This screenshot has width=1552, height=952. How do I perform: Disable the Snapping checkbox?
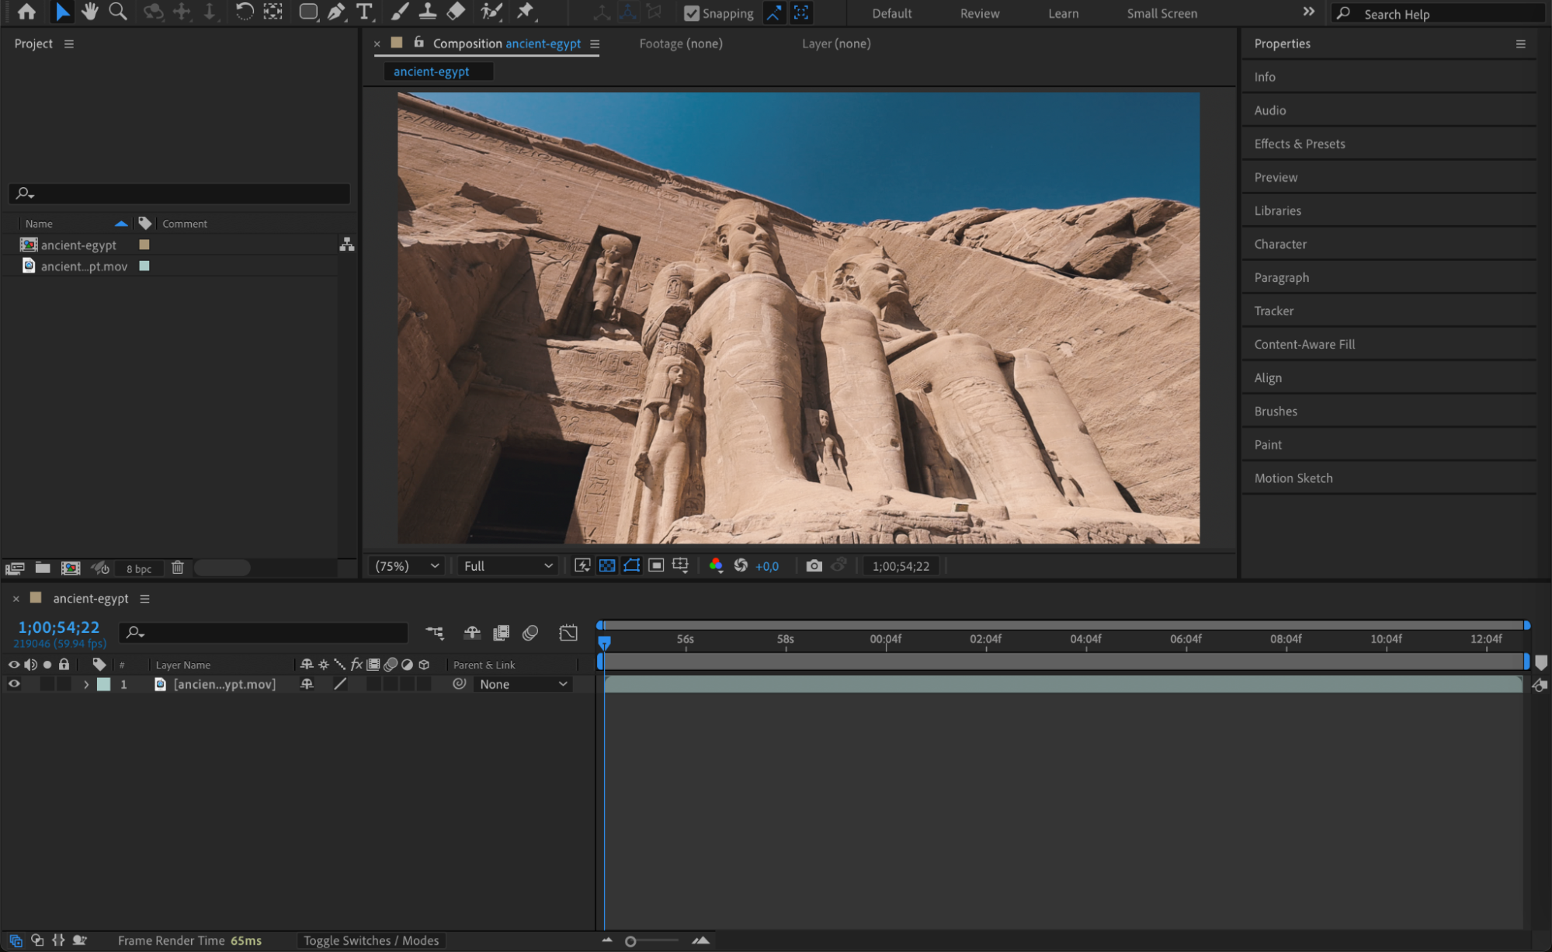pos(691,13)
